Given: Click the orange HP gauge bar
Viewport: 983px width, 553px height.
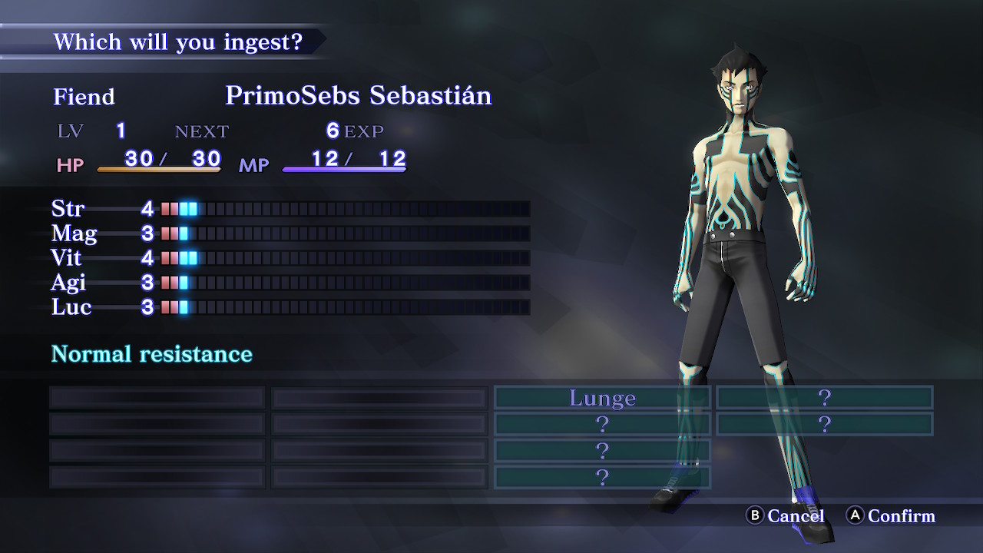Looking at the screenshot, I should tap(159, 169).
